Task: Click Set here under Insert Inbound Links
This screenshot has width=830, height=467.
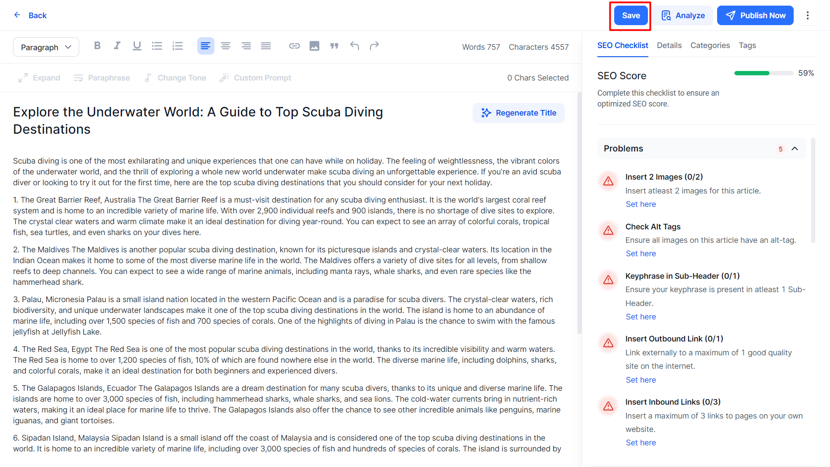Action: tap(641, 443)
